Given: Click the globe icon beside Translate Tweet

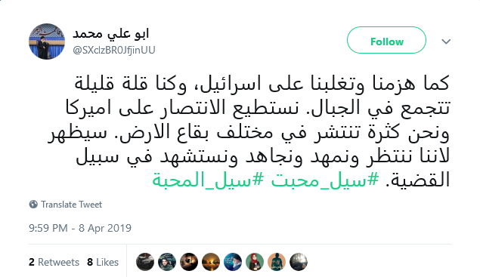Looking at the screenshot, I should click(33, 205).
